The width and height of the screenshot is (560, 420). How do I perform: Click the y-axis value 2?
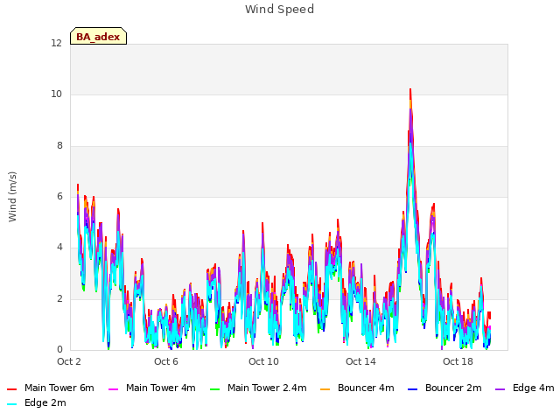click(59, 298)
